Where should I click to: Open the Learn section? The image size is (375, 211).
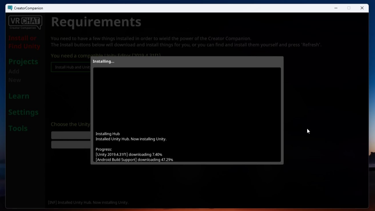pos(19,96)
